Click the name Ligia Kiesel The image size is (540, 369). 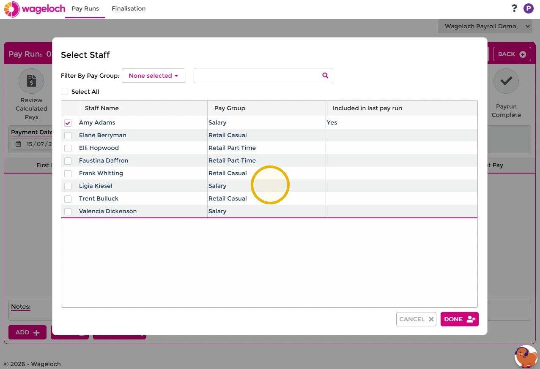(x=96, y=186)
